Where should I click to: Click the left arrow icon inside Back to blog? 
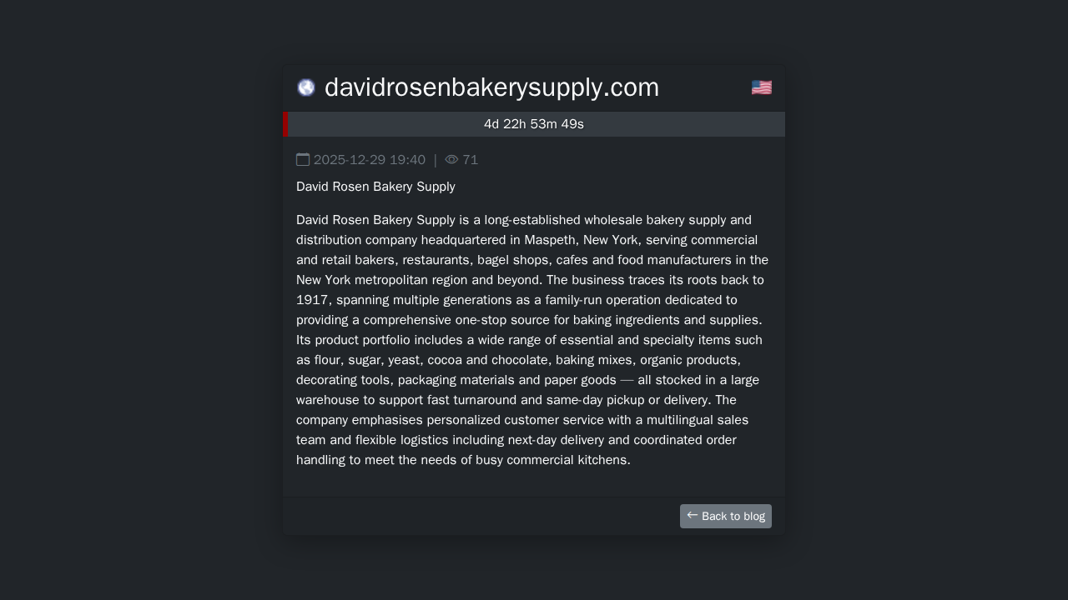693,515
